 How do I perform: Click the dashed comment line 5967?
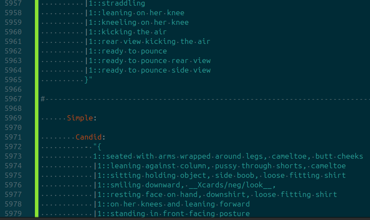point(205,99)
